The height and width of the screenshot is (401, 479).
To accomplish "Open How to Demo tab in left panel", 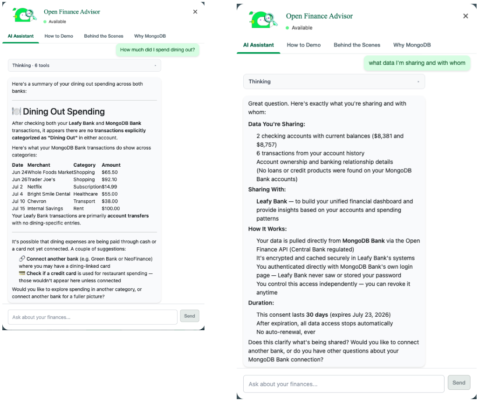I will click(x=59, y=36).
